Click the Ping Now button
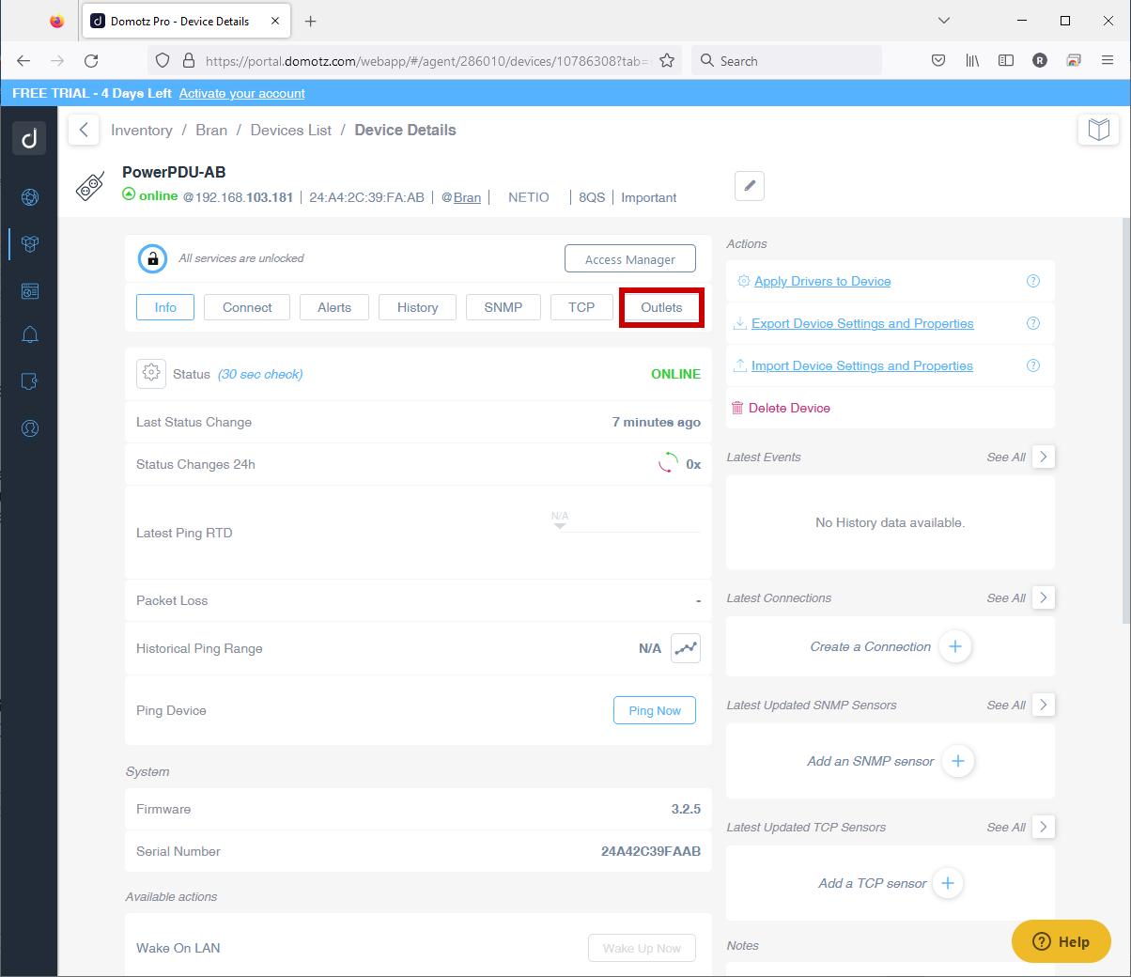Viewport: 1131px width, 977px height. tap(655, 710)
